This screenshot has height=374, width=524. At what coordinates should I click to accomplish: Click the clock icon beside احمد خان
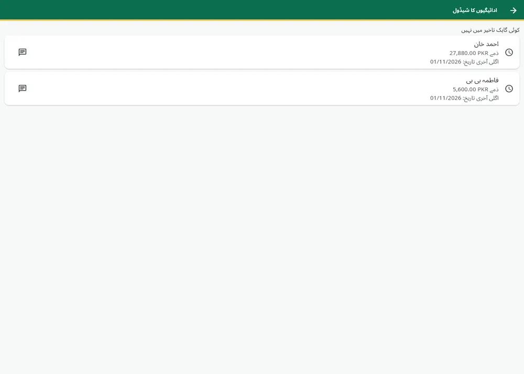point(509,52)
